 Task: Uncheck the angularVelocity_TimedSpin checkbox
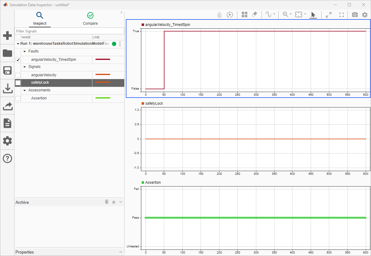coord(18,60)
